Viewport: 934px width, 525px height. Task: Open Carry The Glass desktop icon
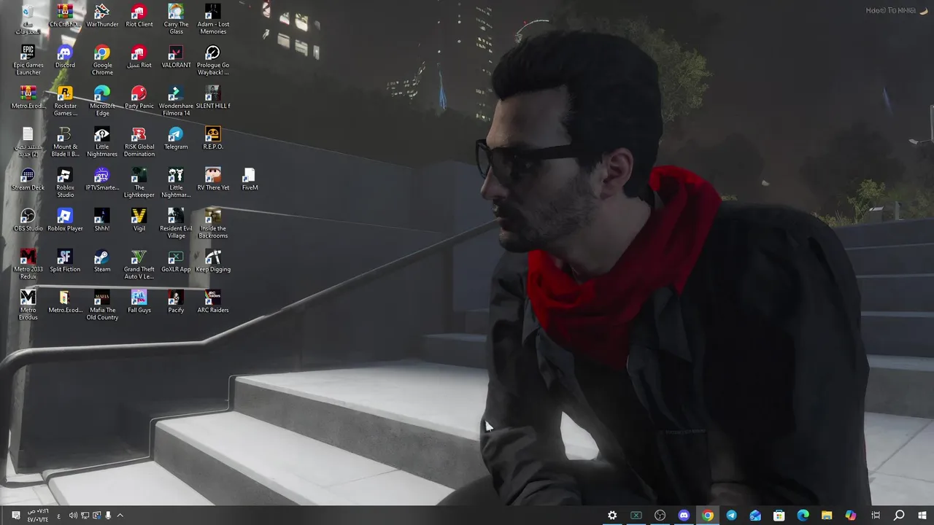pos(176,20)
